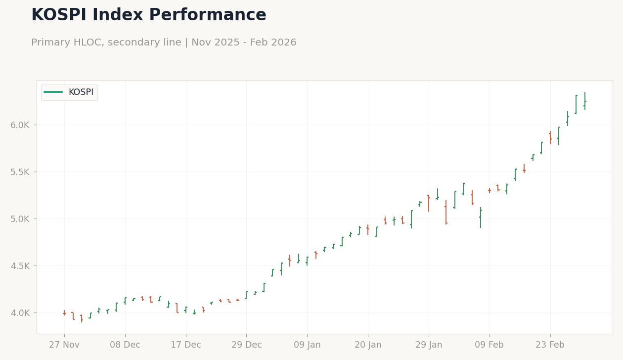Click the 20 Jan x-axis label
Screen dimensions: 623x360
coord(368,345)
